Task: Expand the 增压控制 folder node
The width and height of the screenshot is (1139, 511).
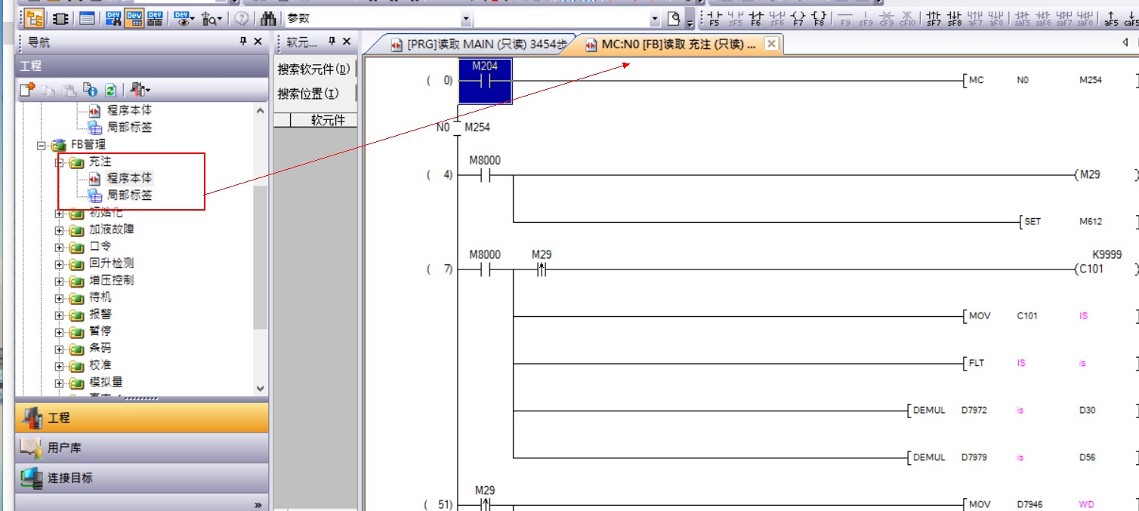Action: pyautogui.click(x=60, y=281)
